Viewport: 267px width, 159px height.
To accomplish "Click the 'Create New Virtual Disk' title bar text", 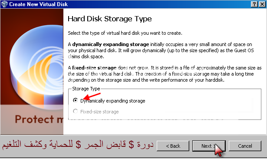I will 39,4.
